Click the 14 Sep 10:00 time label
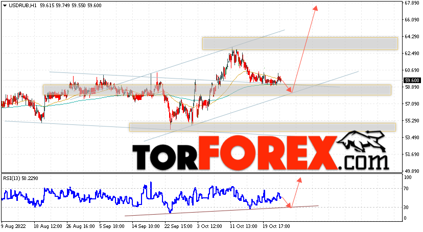Image resolution: width=423 pixels, height=232 pixels. 145,226
